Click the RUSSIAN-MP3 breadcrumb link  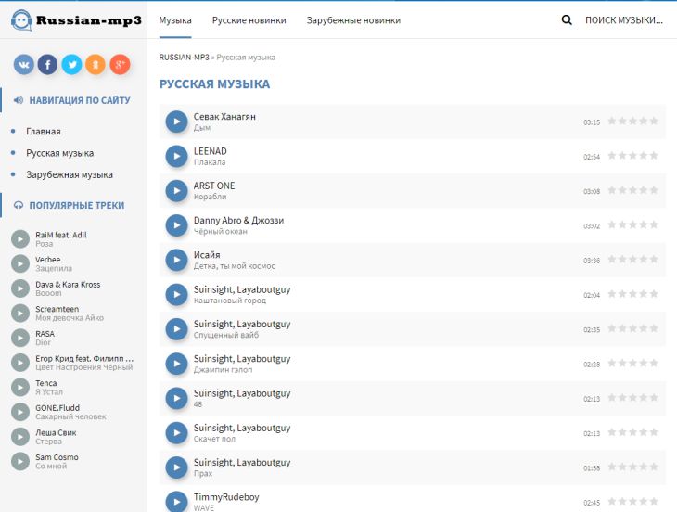click(184, 58)
